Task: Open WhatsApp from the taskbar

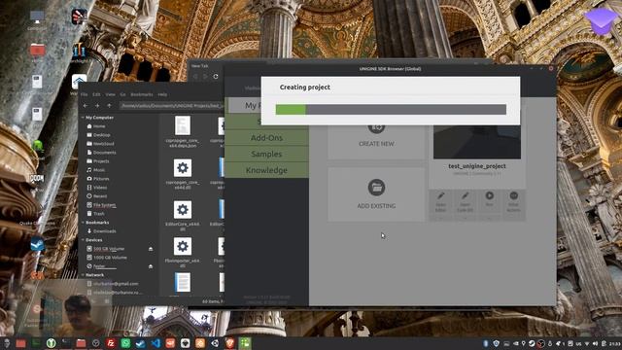Action: pyautogui.click(x=125, y=343)
